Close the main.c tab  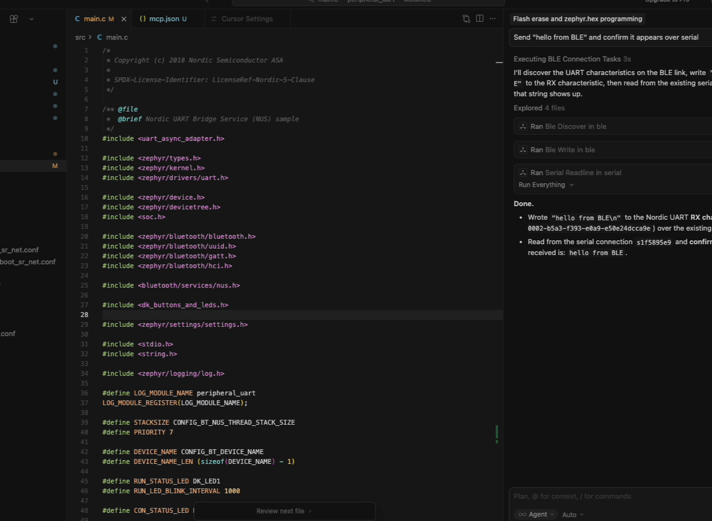[x=123, y=19]
